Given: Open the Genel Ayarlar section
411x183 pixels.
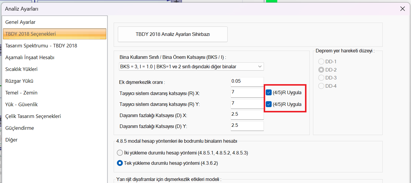Looking at the screenshot, I should pos(20,22).
